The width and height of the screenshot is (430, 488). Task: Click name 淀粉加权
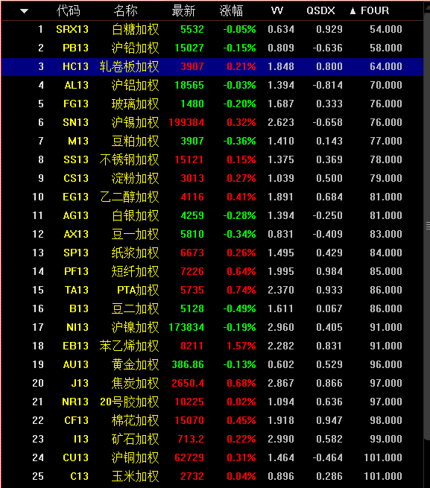[x=135, y=178]
